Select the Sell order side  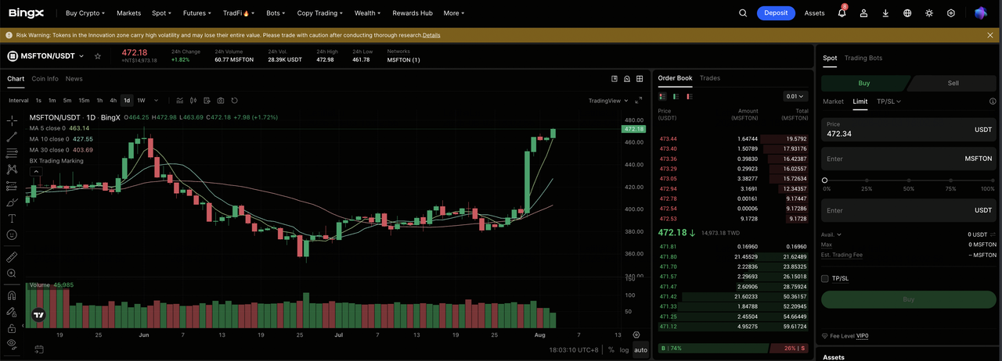click(x=953, y=83)
